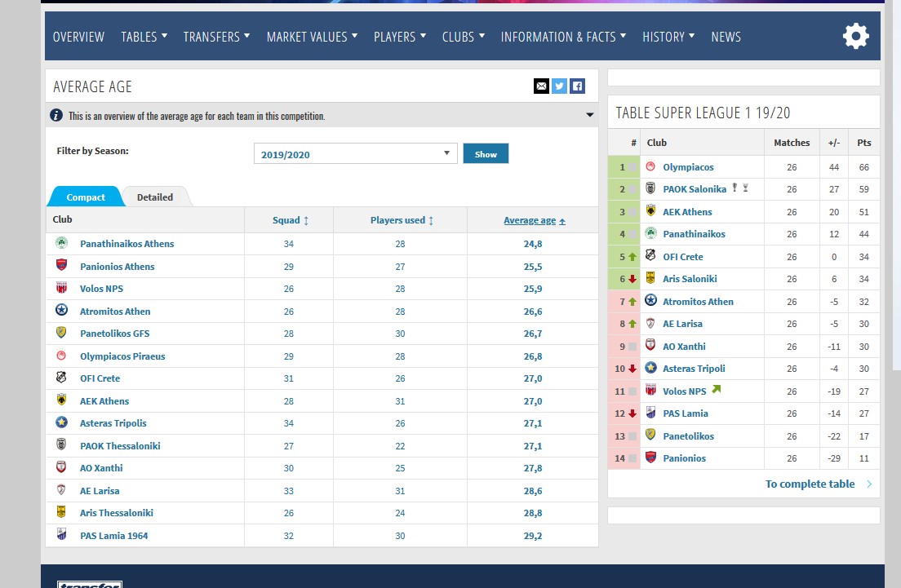Viewport: 901px width, 588px height.
Task: Open the Players dropdown menu
Action: click(400, 37)
